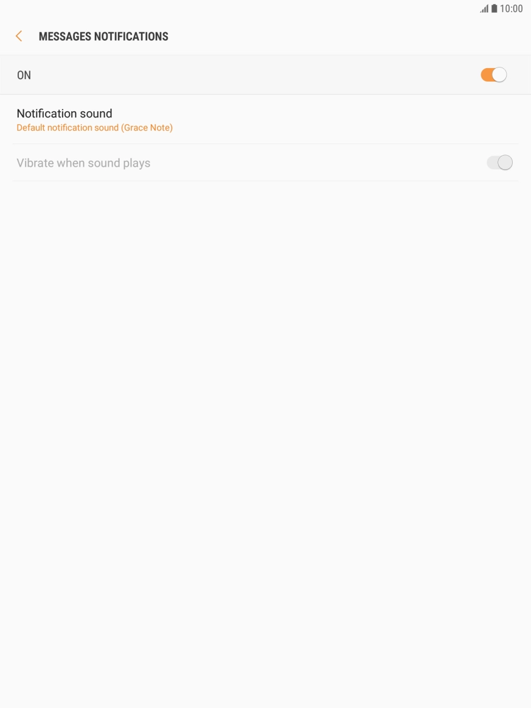Tap the signal strength status icon
This screenshot has width=531, height=708.
point(484,9)
